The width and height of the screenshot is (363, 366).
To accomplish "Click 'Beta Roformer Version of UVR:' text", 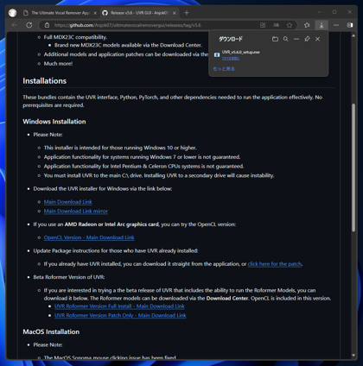I will tap(69, 277).
